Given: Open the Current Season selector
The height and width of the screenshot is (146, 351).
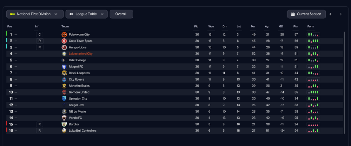Looking at the screenshot, I should tap(306, 14).
